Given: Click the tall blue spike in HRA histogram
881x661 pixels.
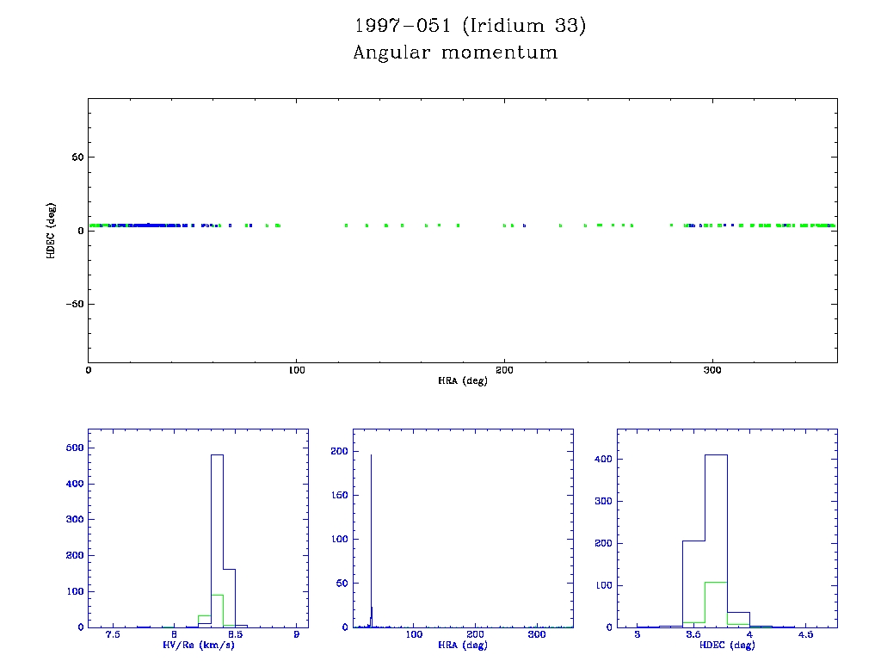Looking at the screenshot, I should tap(371, 534).
